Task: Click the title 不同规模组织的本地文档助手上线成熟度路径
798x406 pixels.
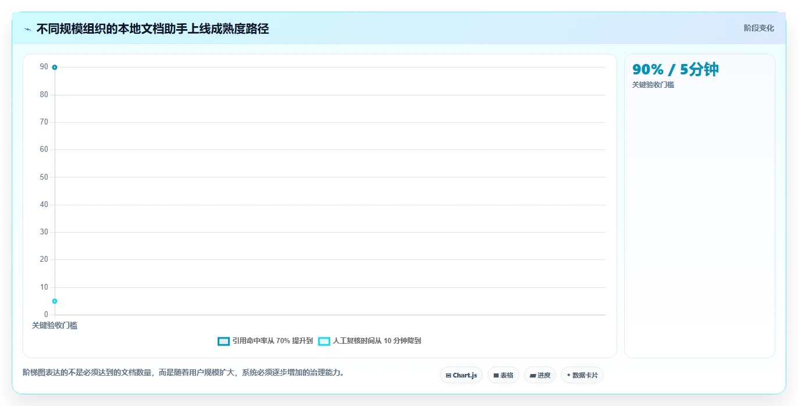Action: pos(152,29)
